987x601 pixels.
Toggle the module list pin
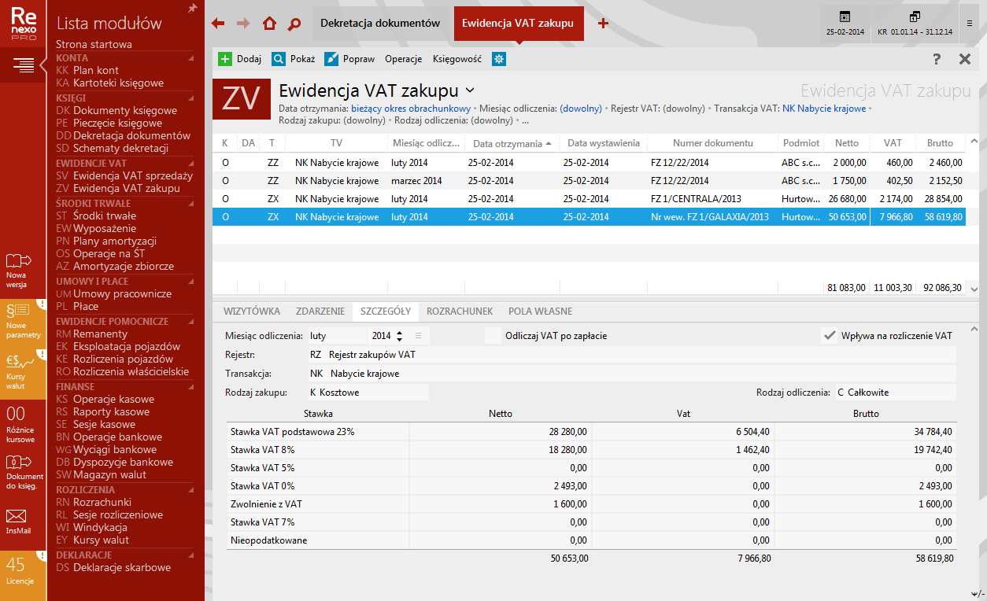[x=192, y=9]
